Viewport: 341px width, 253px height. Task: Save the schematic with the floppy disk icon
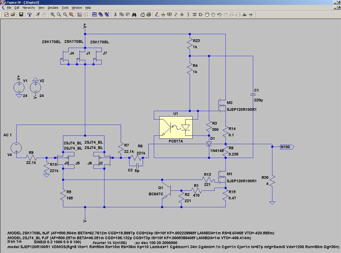[x=21, y=15]
